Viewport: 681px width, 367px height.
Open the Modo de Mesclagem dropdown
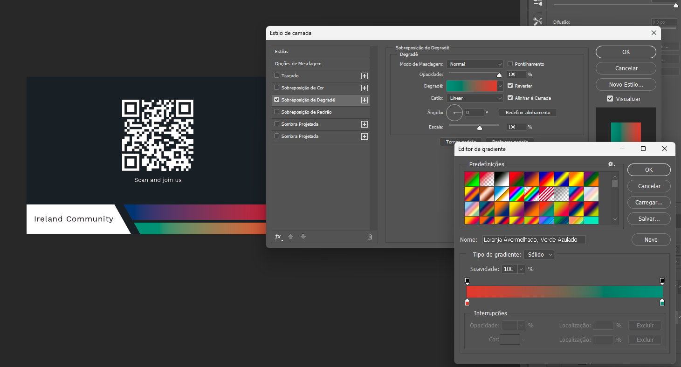tap(475, 64)
